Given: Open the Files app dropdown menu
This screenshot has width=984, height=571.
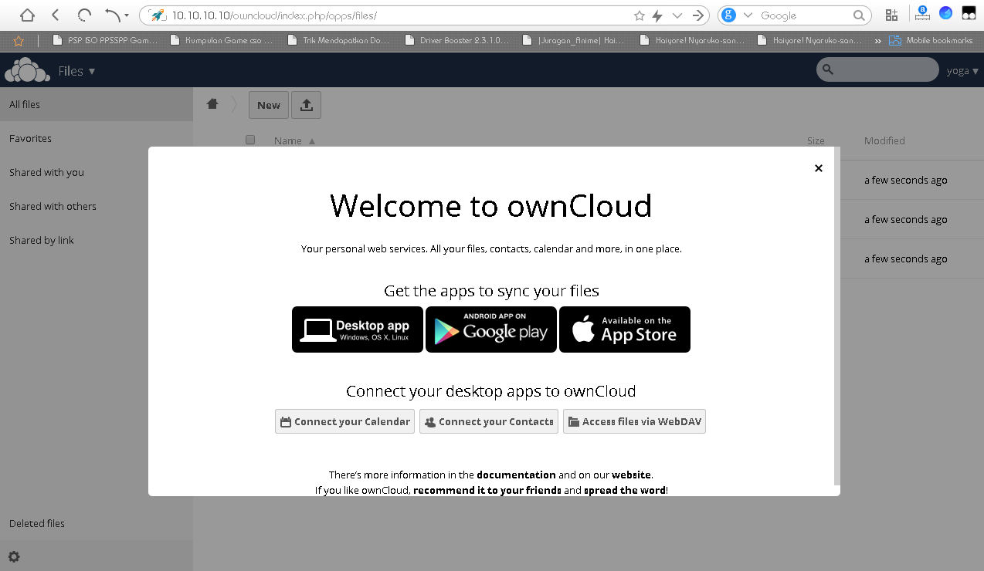Looking at the screenshot, I should (76, 71).
